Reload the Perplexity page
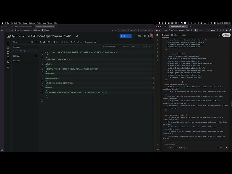This screenshot has width=232, height=174. pos(166,30)
